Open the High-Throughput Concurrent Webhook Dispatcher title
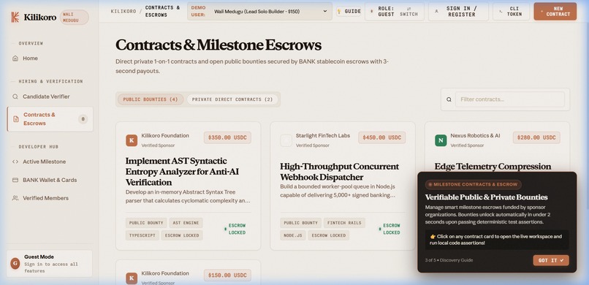589x285 pixels. (x=339, y=172)
